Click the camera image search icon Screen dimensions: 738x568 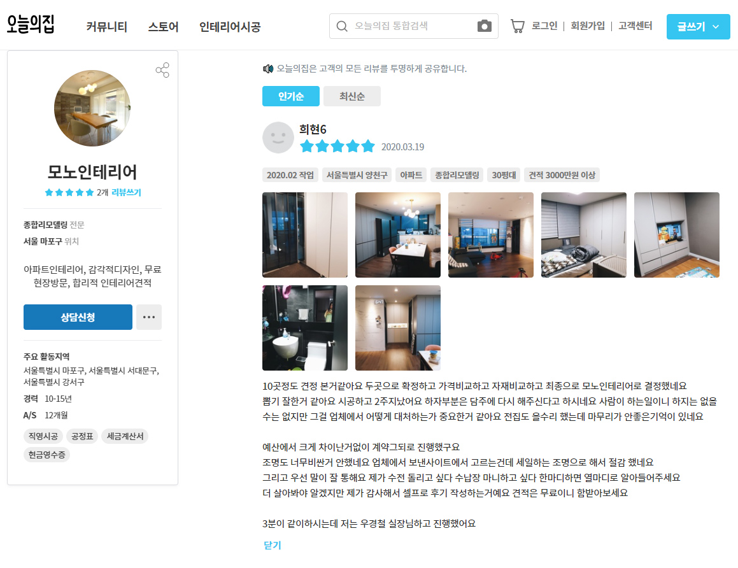point(485,26)
